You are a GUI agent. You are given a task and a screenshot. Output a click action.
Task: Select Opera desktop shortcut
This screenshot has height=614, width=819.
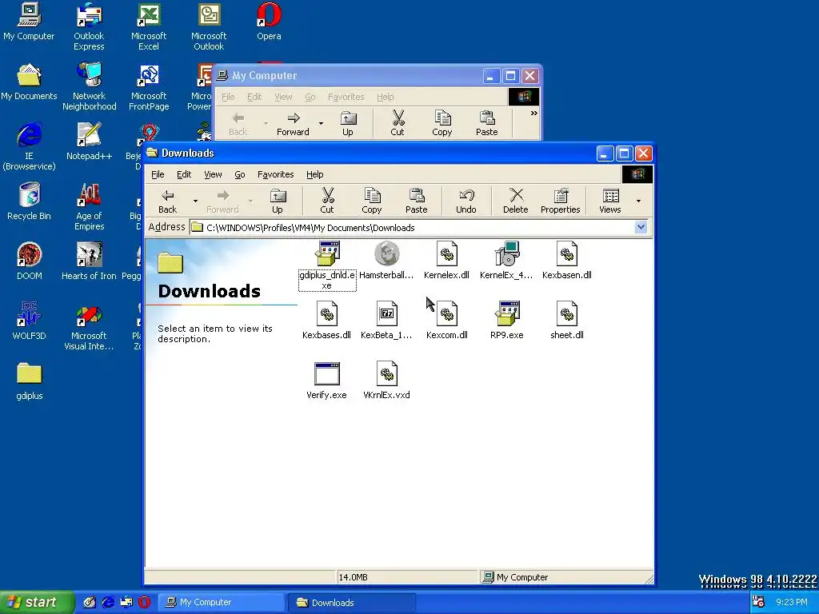269,22
